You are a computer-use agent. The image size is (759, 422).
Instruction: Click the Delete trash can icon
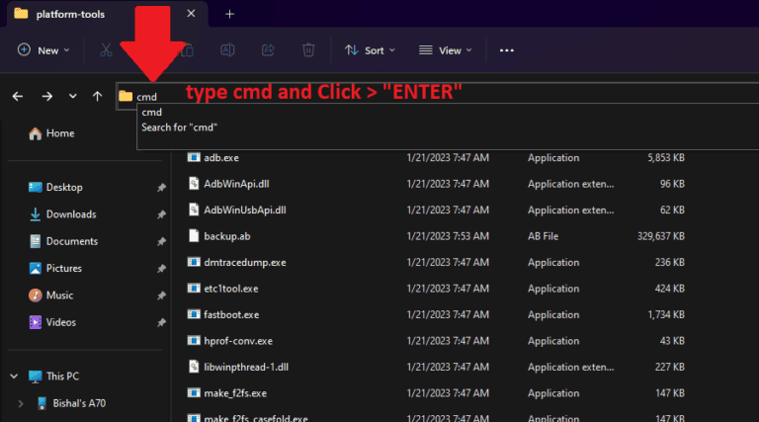point(308,49)
